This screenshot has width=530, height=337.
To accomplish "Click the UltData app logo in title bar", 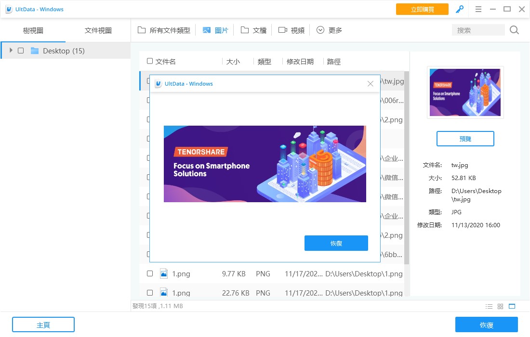I will [9, 10].
